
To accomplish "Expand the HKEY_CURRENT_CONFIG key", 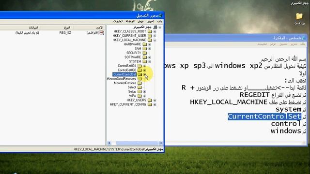I will click(155, 104).
